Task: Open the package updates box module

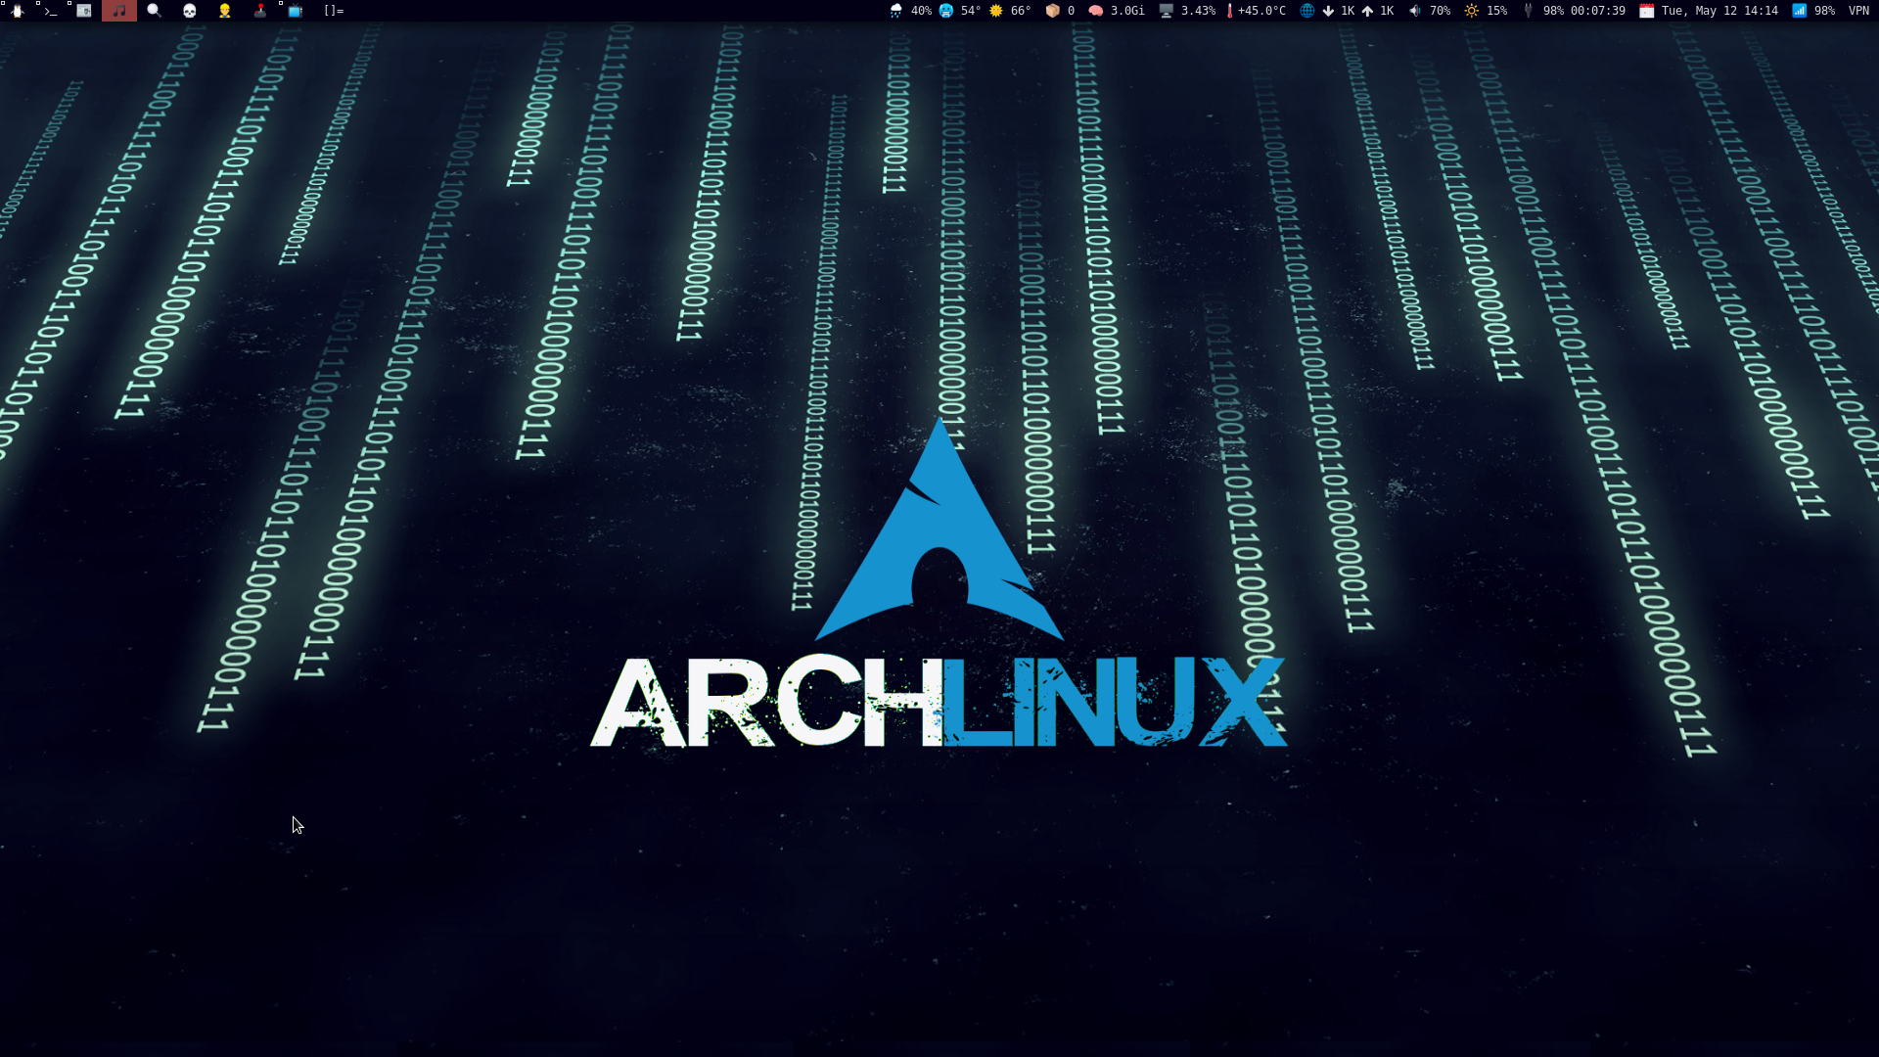Action: point(1060,11)
